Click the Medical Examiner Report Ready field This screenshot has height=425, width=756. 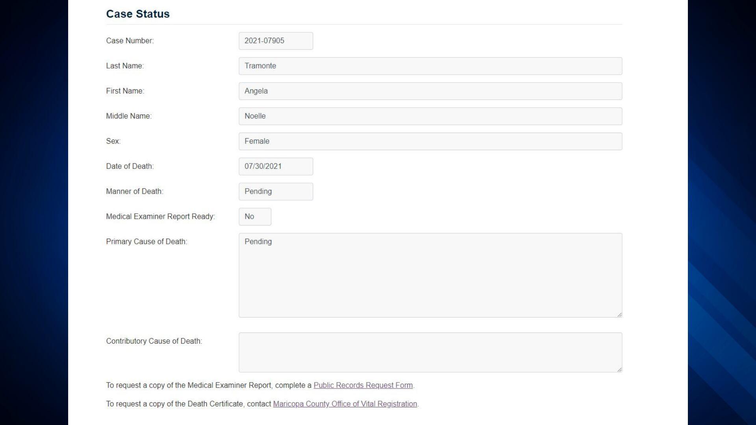click(x=255, y=217)
